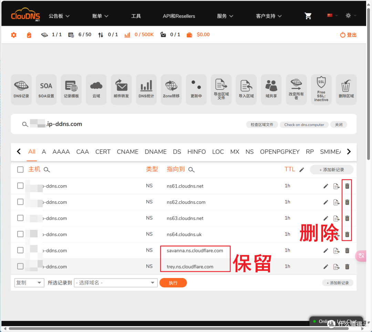The height and width of the screenshot is (332, 372).
Task: Copy the trey.ns.cloudflare.com record via document icon
Action: (x=336, y=267)
